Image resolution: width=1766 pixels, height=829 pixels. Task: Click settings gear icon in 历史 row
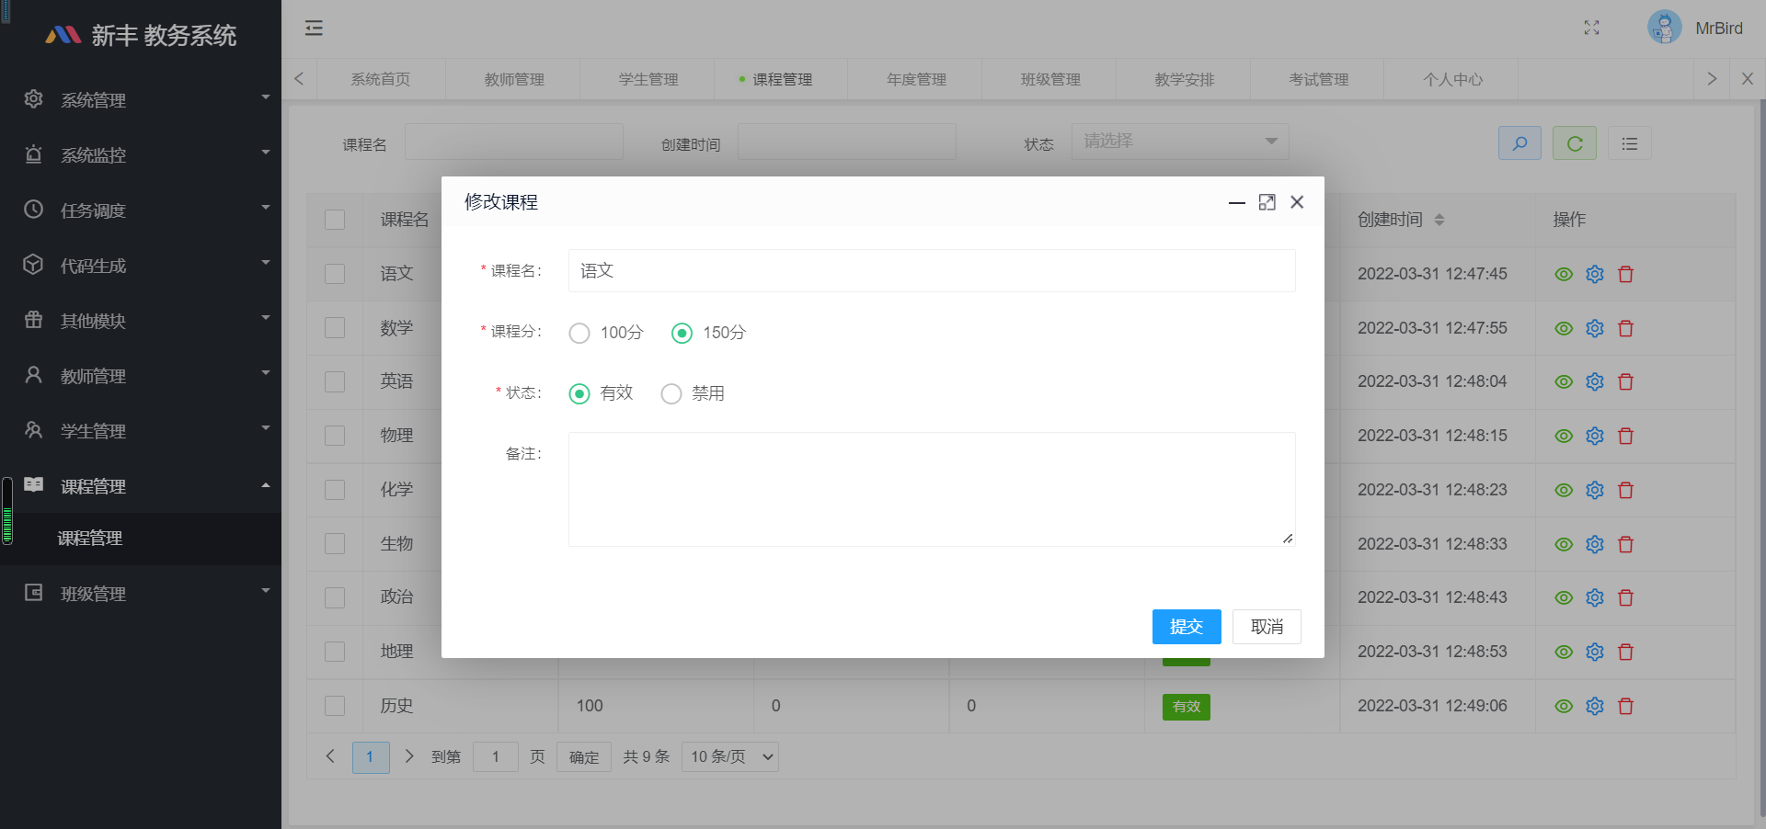point(1595,706)
